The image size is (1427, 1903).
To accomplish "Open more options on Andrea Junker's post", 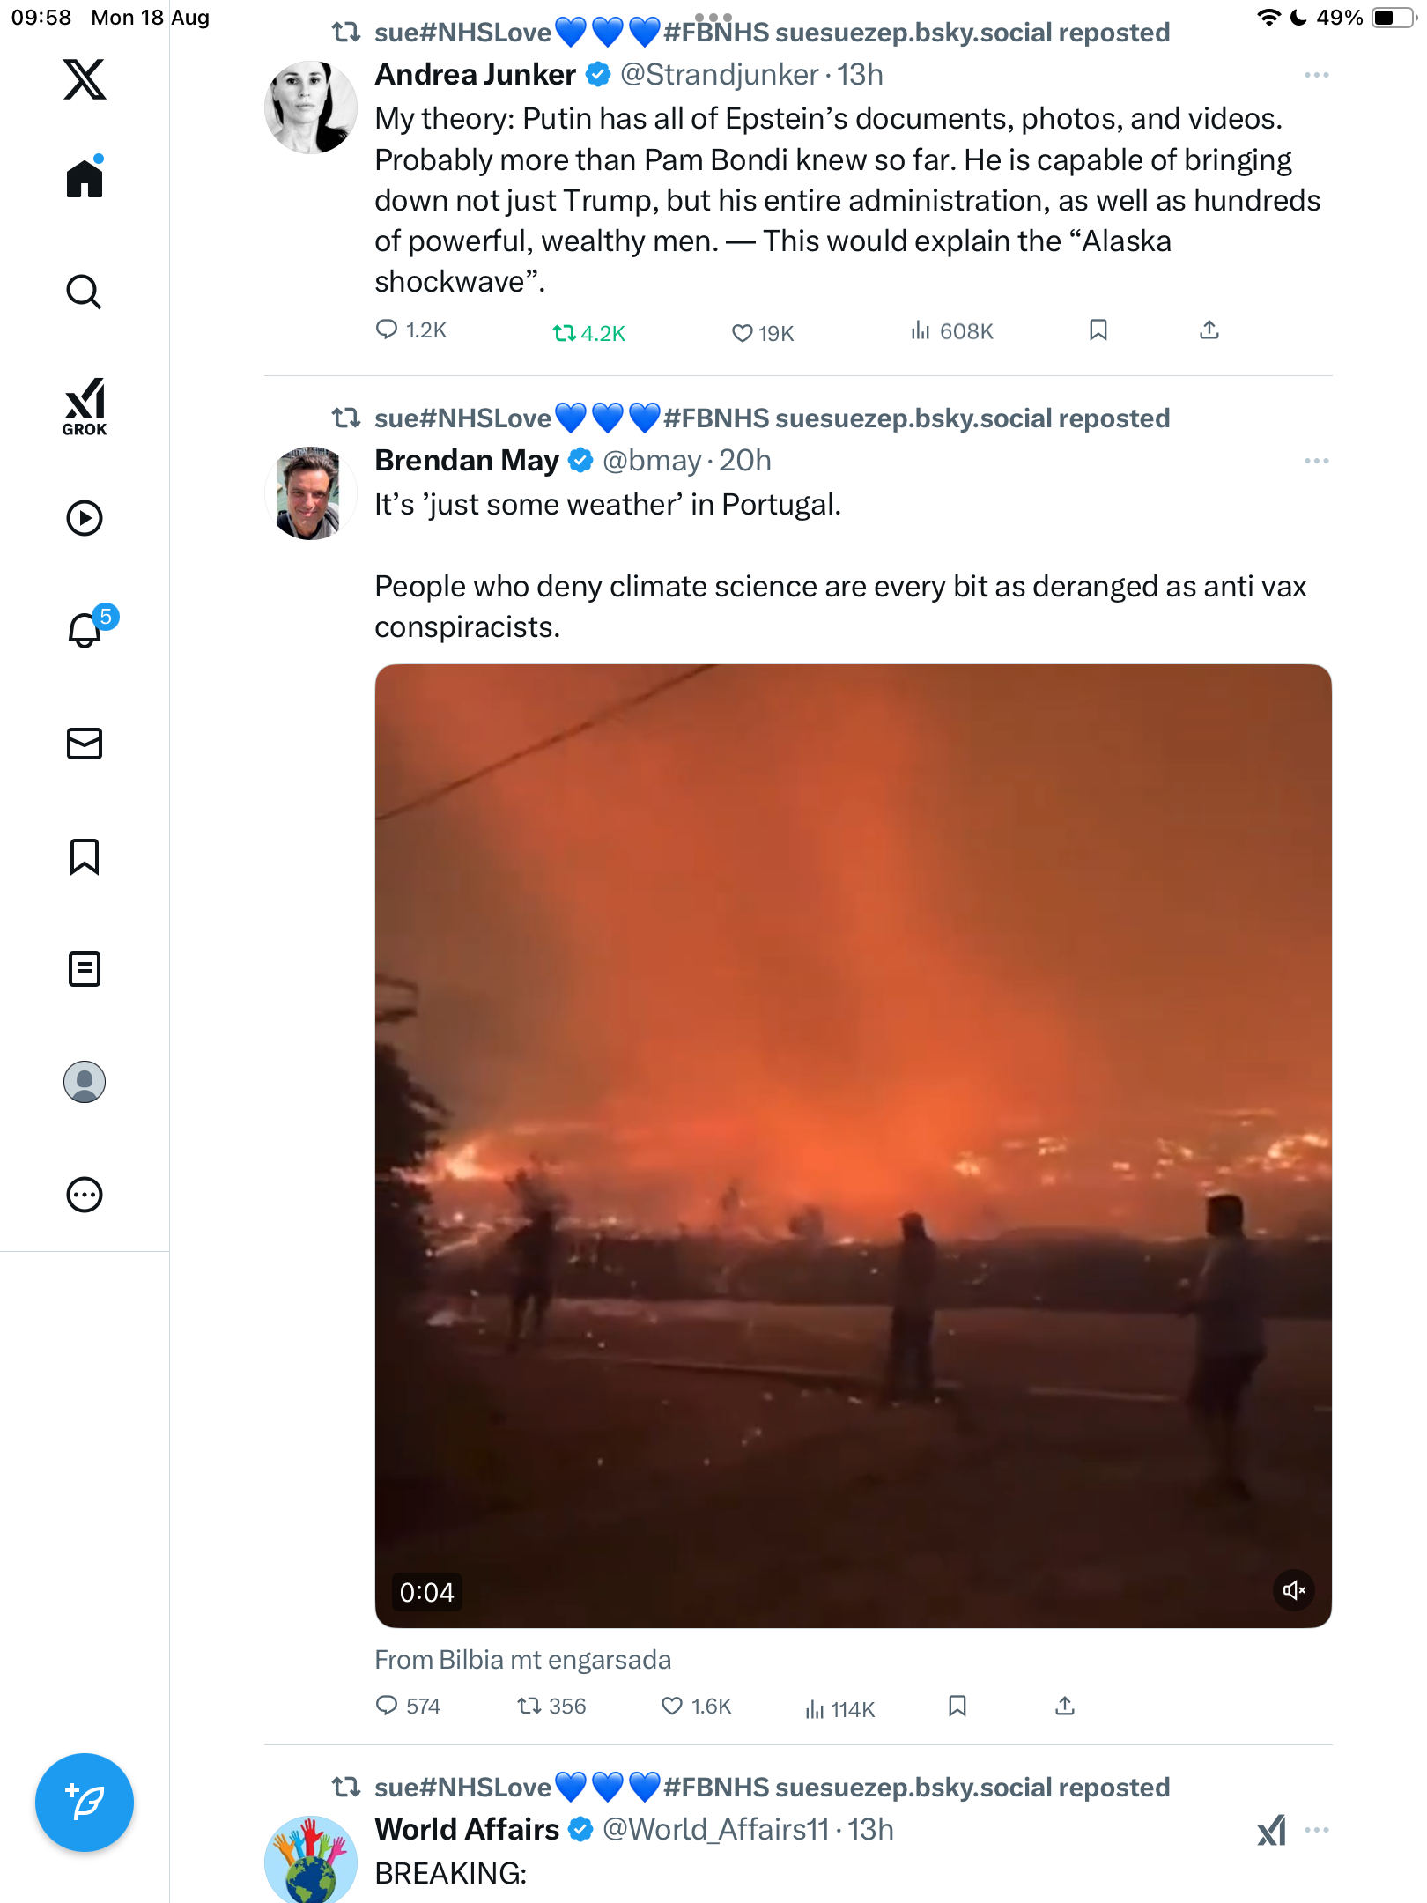I will (1317, 75).
